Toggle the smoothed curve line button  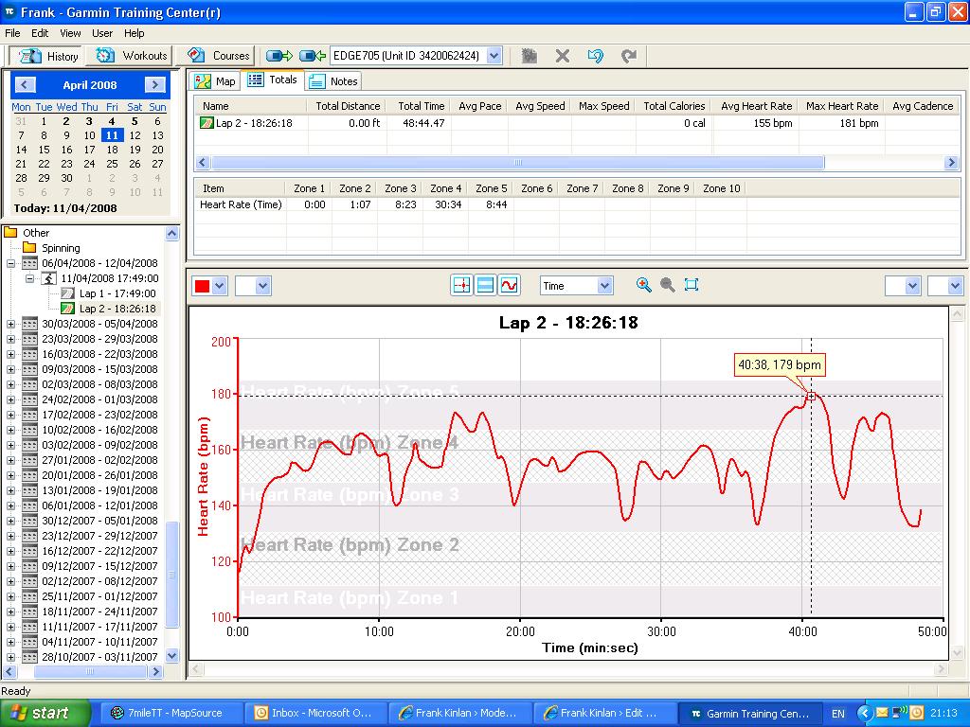(x=510, y=285)
